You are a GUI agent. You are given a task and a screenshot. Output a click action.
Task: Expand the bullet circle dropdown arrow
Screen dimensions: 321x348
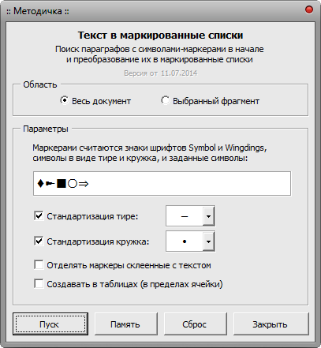[x=208, y=241]
